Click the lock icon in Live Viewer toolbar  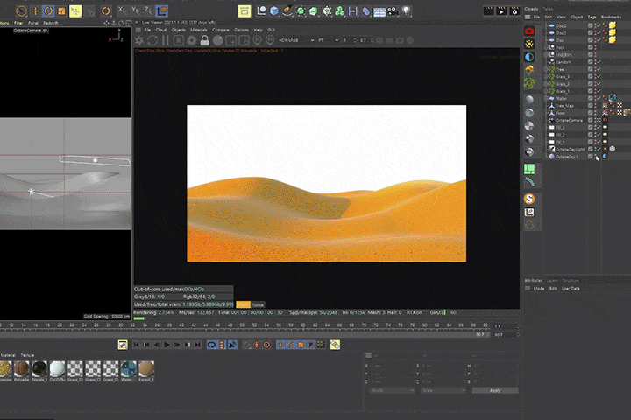tap(204, 40)
